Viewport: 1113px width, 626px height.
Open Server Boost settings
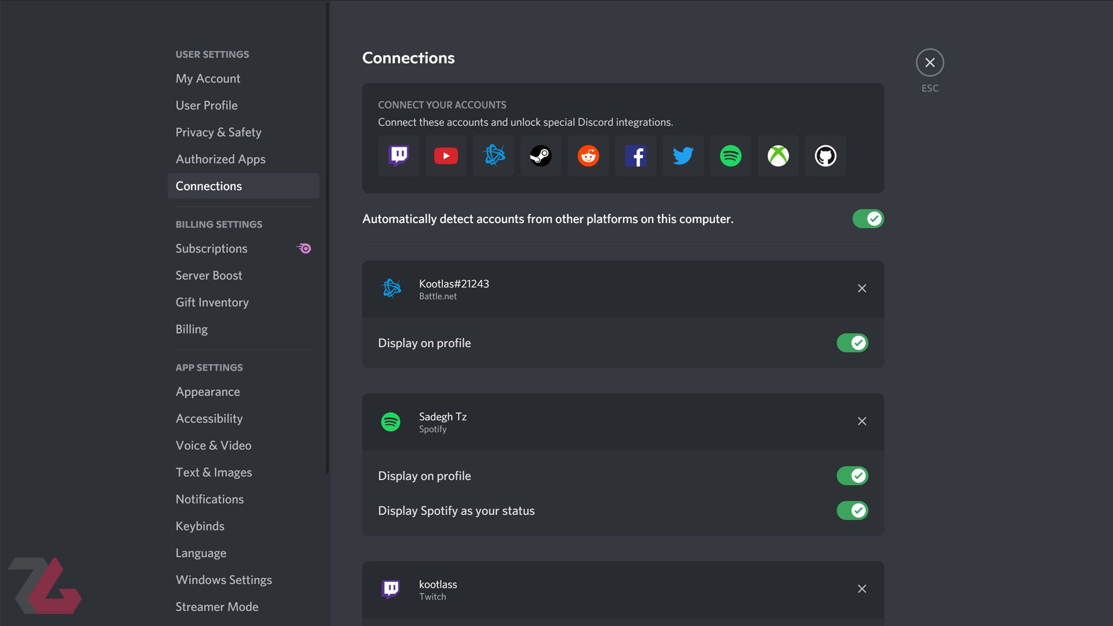coord(243,275)
